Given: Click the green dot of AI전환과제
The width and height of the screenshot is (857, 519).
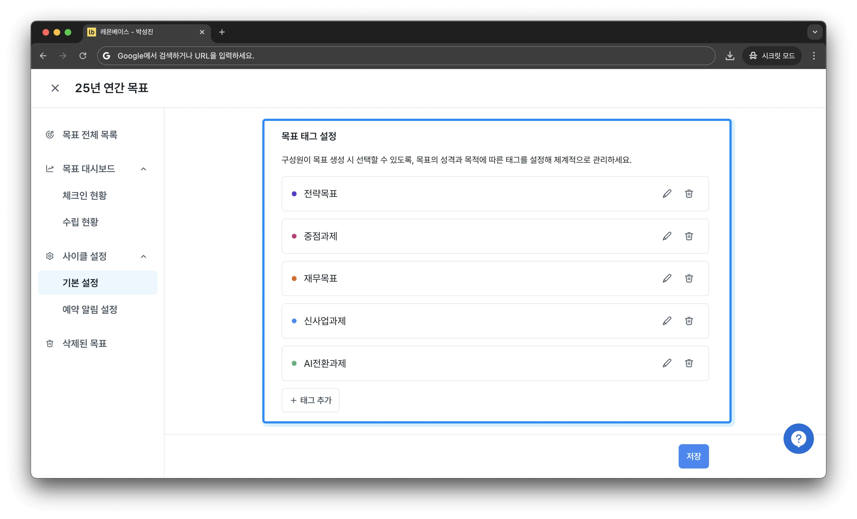Looking at the screenshot, I should pos(294,363).
